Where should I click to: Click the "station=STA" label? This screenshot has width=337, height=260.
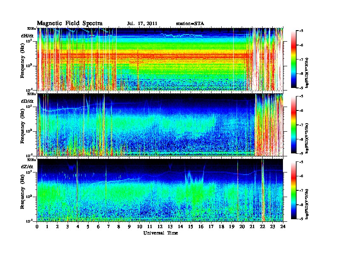point(190,24)
